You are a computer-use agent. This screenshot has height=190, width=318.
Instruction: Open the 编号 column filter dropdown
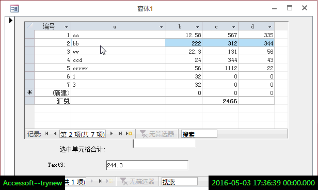point(66,27)
